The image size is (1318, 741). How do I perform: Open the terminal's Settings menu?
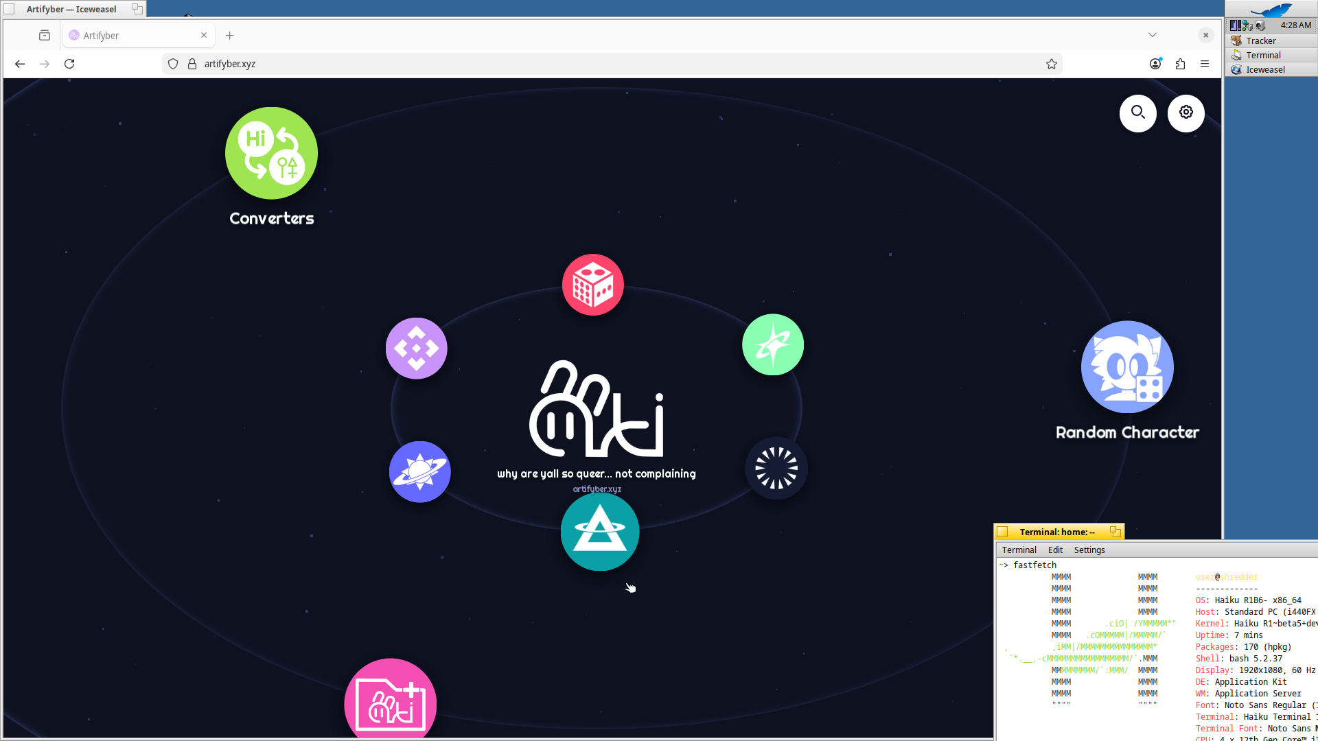point(1089,550)
